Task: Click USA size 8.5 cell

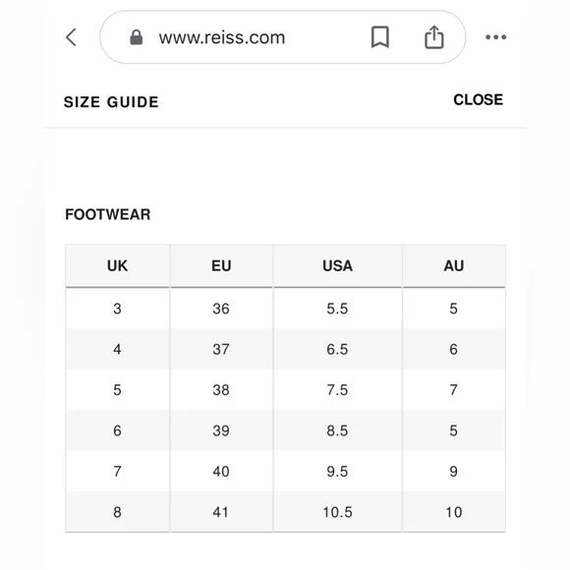Action: pyautogui.click(x=338, y=430)
